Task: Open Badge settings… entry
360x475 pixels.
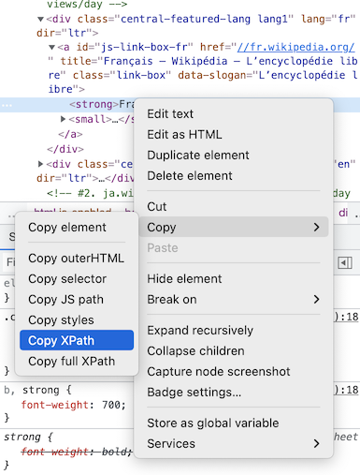Action: coord(234,392)
